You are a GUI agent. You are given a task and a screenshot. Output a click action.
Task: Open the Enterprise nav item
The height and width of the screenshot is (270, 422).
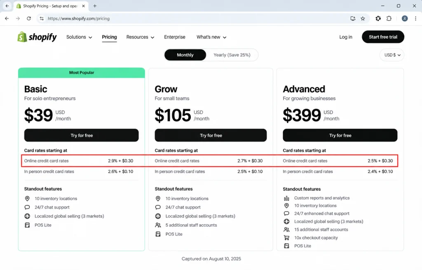coord(175,37)
